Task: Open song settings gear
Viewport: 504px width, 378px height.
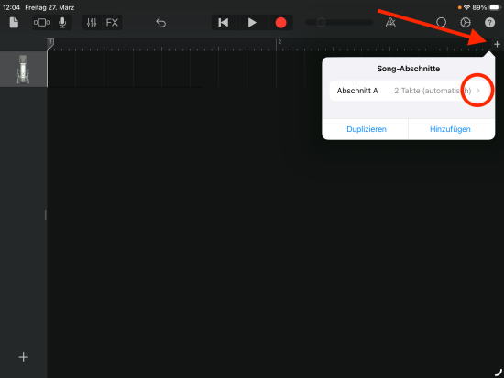Action: [466, 23]
